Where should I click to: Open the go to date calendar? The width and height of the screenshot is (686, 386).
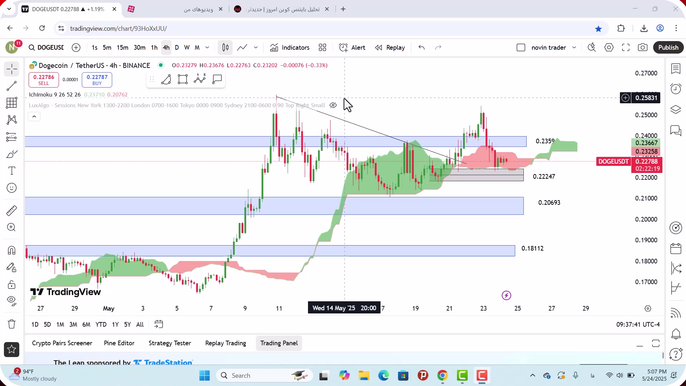point(159,324)
